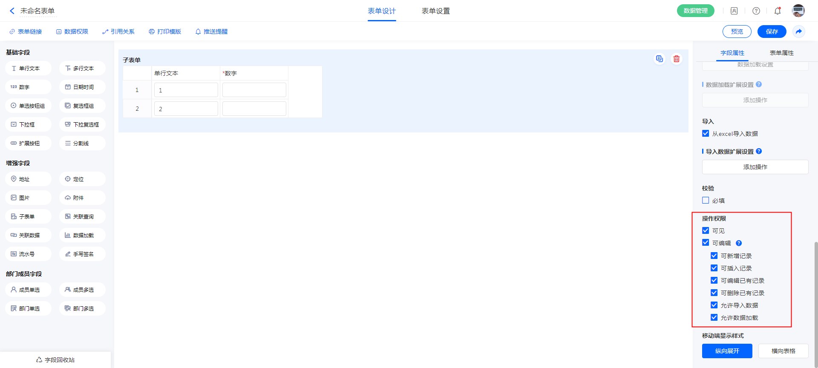This screenshot has width=818, height=368.
Task: Click the 保存 button
Action: click(772, 32)
